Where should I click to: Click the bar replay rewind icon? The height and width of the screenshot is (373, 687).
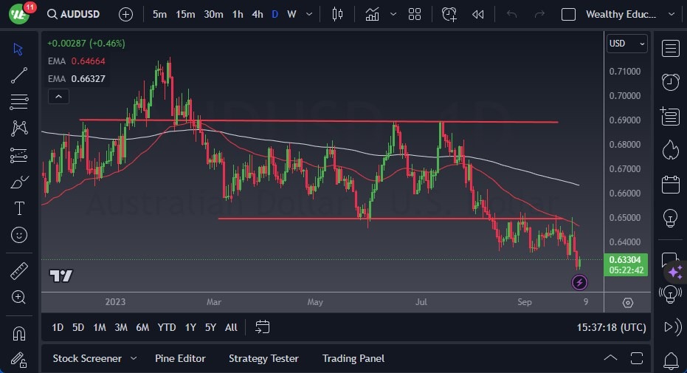point(478,14)
